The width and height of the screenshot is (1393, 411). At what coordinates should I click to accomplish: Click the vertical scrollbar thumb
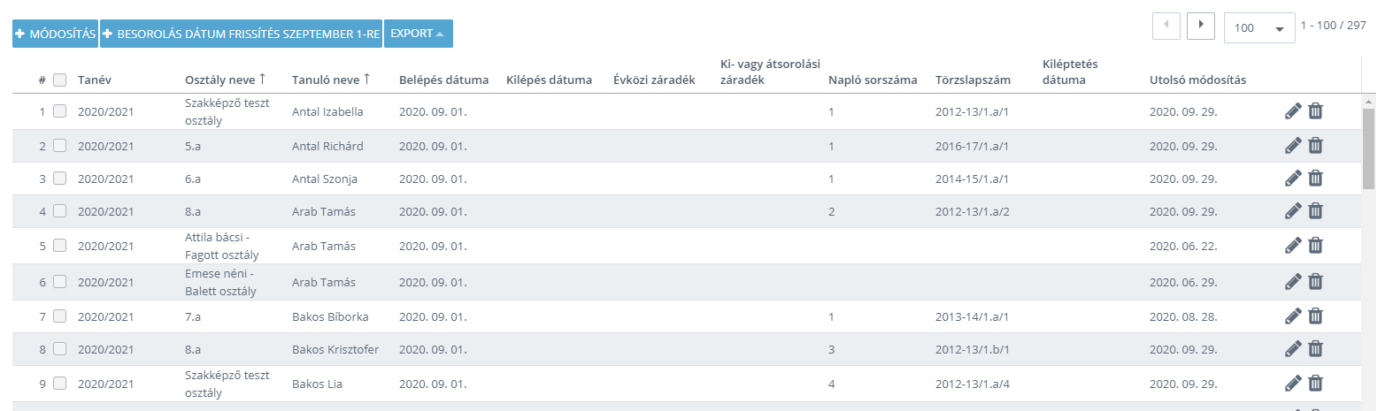point(1369,148)
